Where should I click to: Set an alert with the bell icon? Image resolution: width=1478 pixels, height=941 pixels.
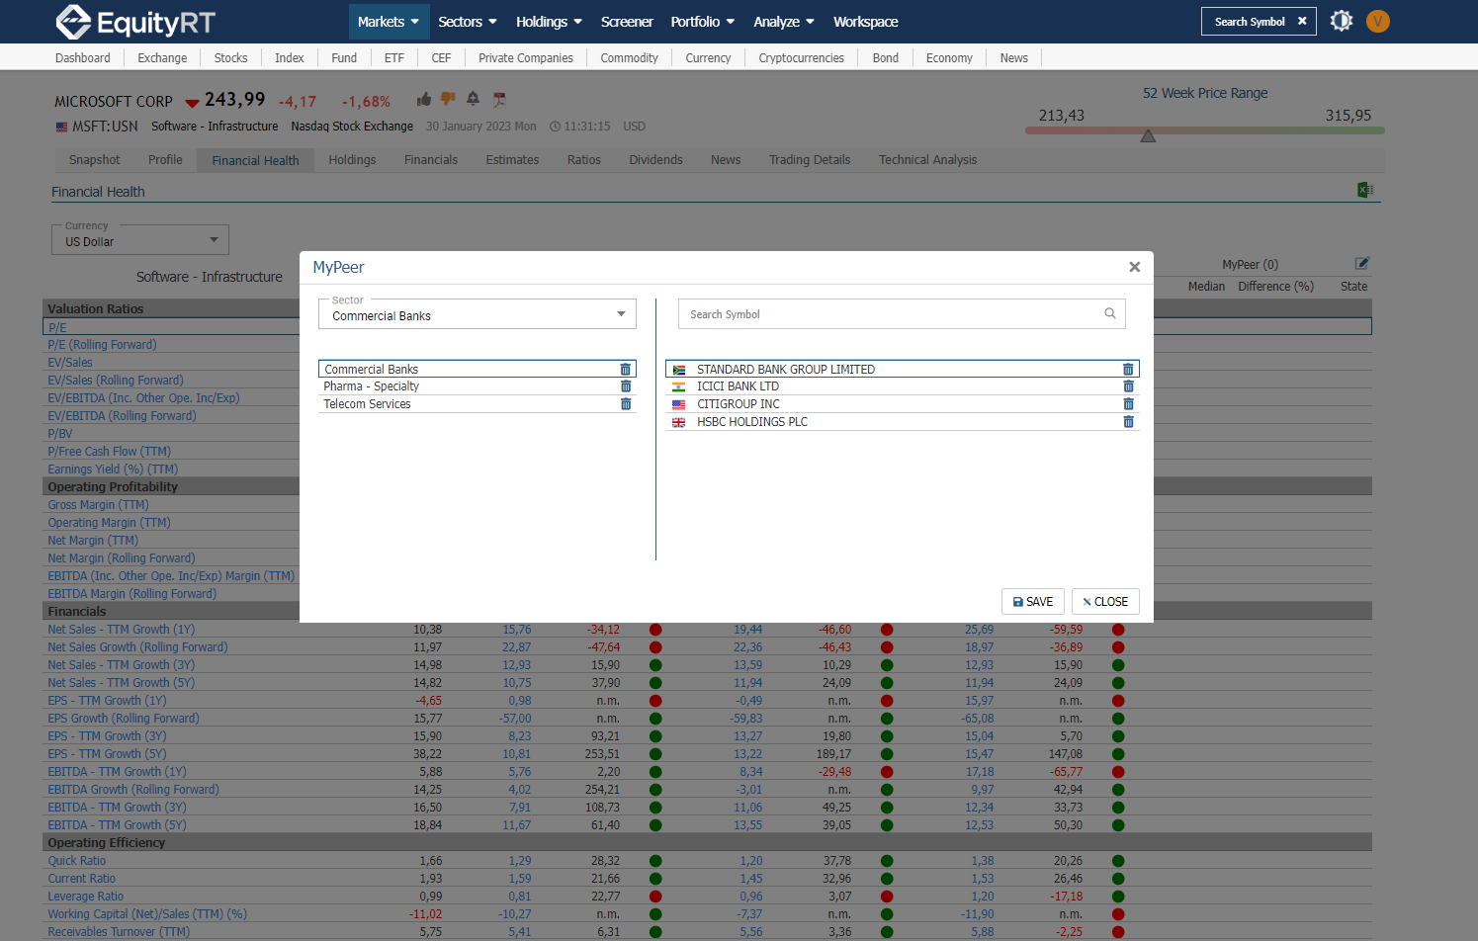tap(473, 99)
